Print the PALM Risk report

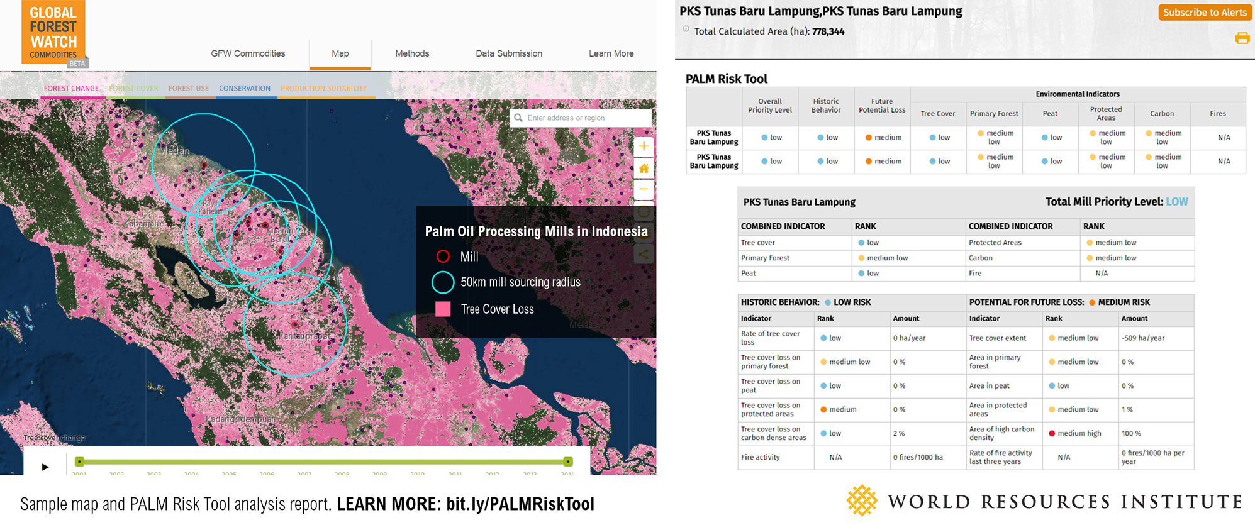(1242, 38)
